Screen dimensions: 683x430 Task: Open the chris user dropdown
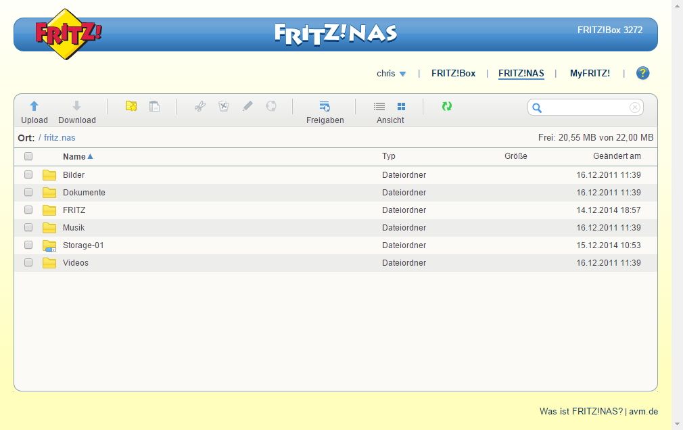(x=391, y=74)
